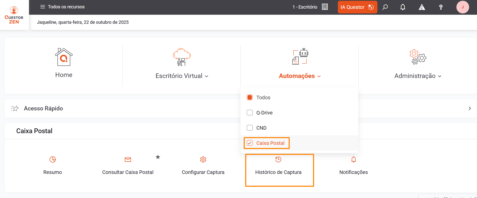Click the search magnifier icon

385,7
